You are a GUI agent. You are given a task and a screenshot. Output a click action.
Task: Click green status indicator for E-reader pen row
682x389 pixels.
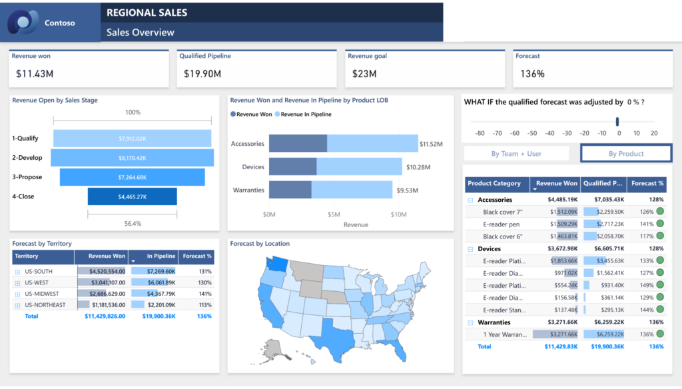pyautogui.click(x=660, y=224)
